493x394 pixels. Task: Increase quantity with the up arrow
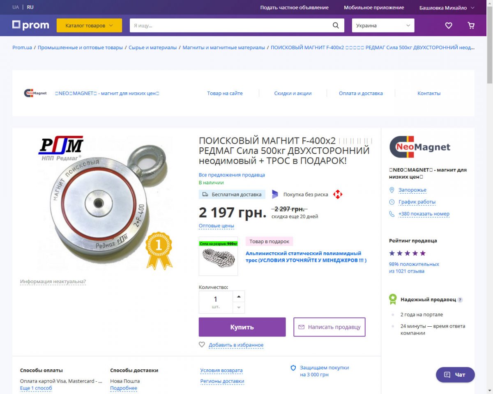click(x=239, y=296)
